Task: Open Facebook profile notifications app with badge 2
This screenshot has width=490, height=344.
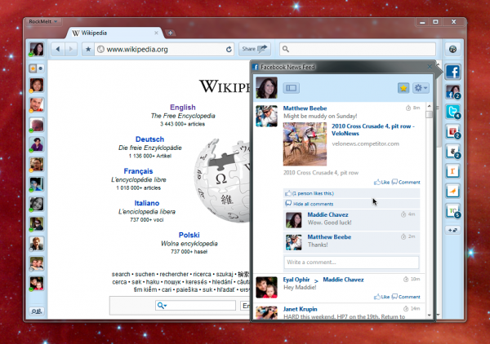Action: coord(452,92)
